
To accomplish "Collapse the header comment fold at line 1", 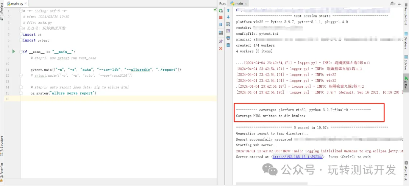I will [x=21, y=11].
